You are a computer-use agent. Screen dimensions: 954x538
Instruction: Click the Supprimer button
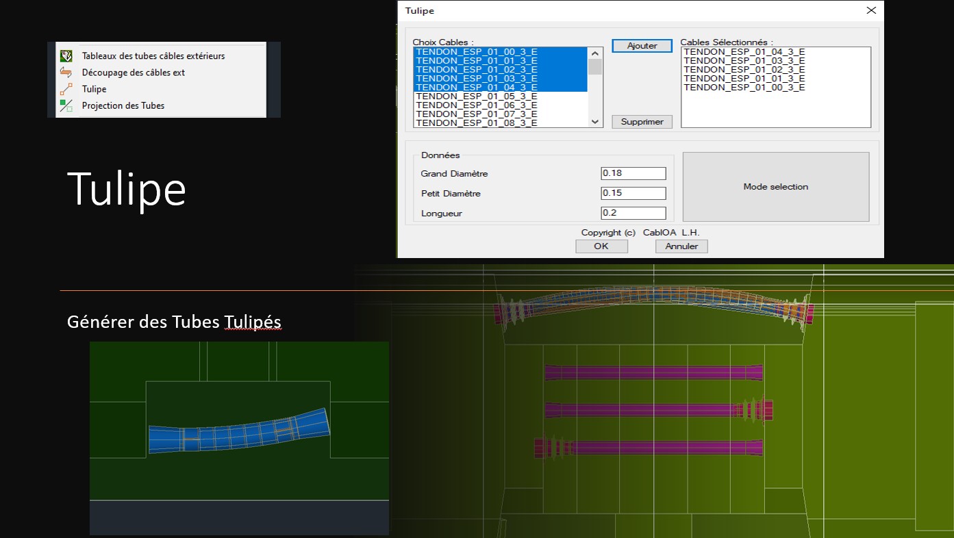pos(642,121)
